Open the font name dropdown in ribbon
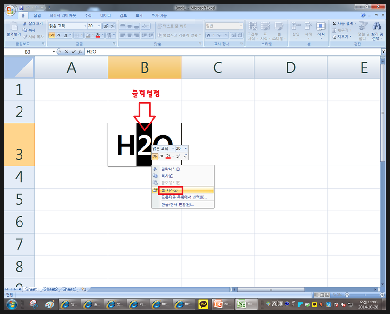This screenshot has width=390, height=314. [85, 26]
